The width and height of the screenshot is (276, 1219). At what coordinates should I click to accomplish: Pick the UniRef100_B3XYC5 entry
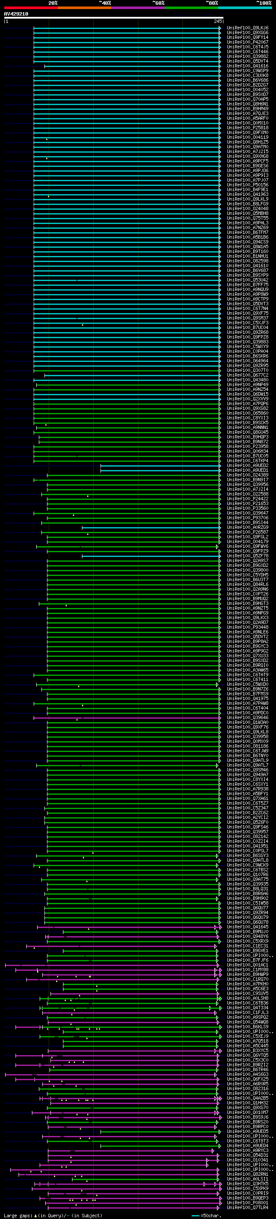click(x=248, y=1050)
